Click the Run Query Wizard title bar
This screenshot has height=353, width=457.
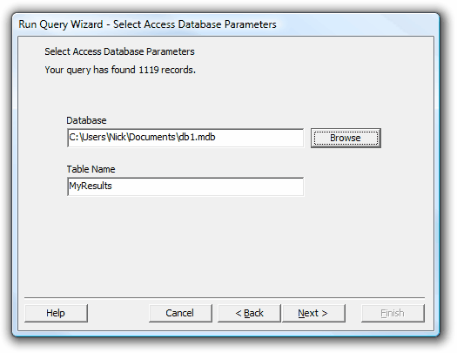click(225, 24)
